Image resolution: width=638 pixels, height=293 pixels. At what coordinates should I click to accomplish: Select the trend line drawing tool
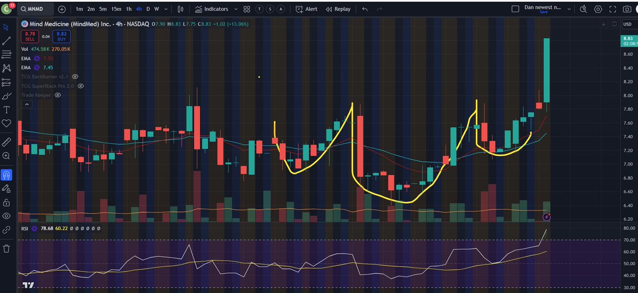(6, 40)
